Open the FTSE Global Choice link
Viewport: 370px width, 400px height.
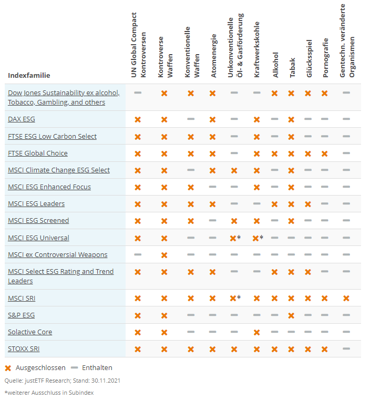(x=38, y=153)
